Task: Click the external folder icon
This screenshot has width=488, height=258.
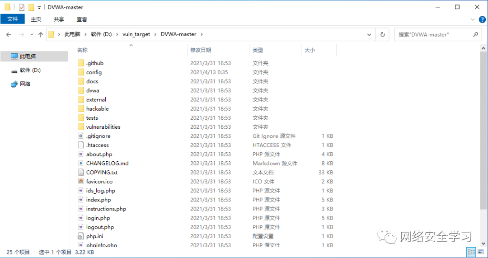Action: pos(81,99)
